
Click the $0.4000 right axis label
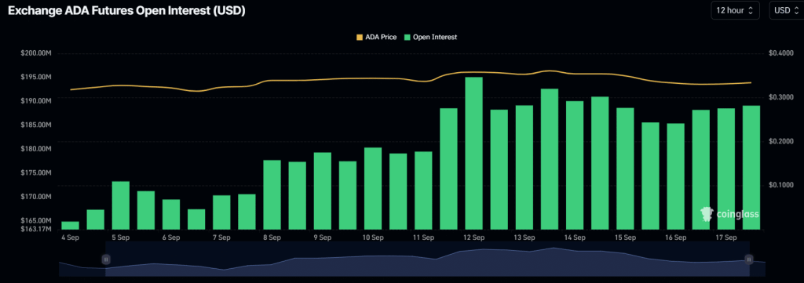782,53
